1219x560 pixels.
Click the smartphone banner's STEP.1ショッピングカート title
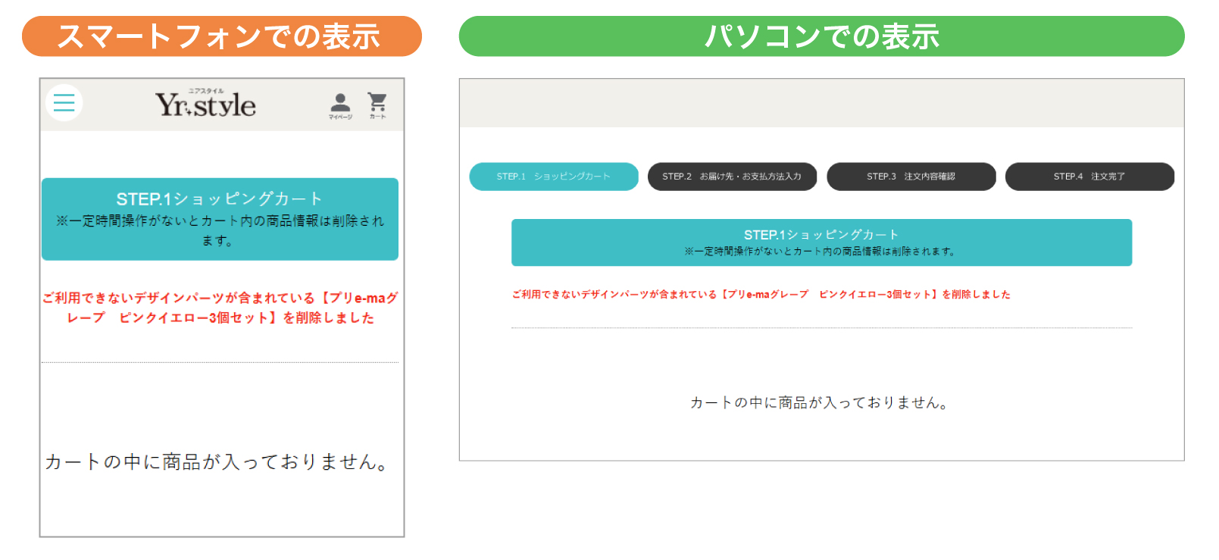point(220,199)
